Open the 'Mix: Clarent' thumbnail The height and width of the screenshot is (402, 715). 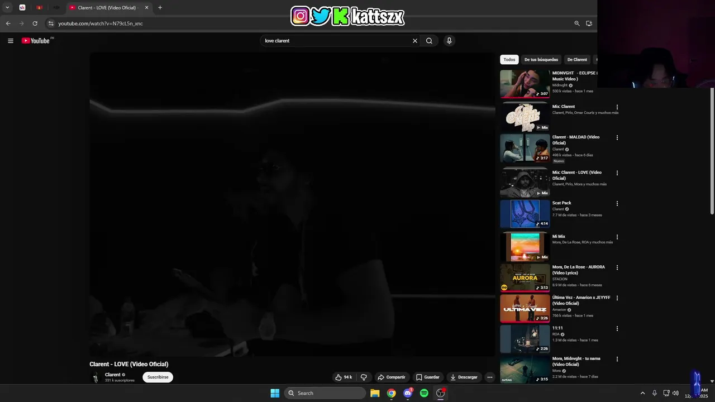(525, 117)
